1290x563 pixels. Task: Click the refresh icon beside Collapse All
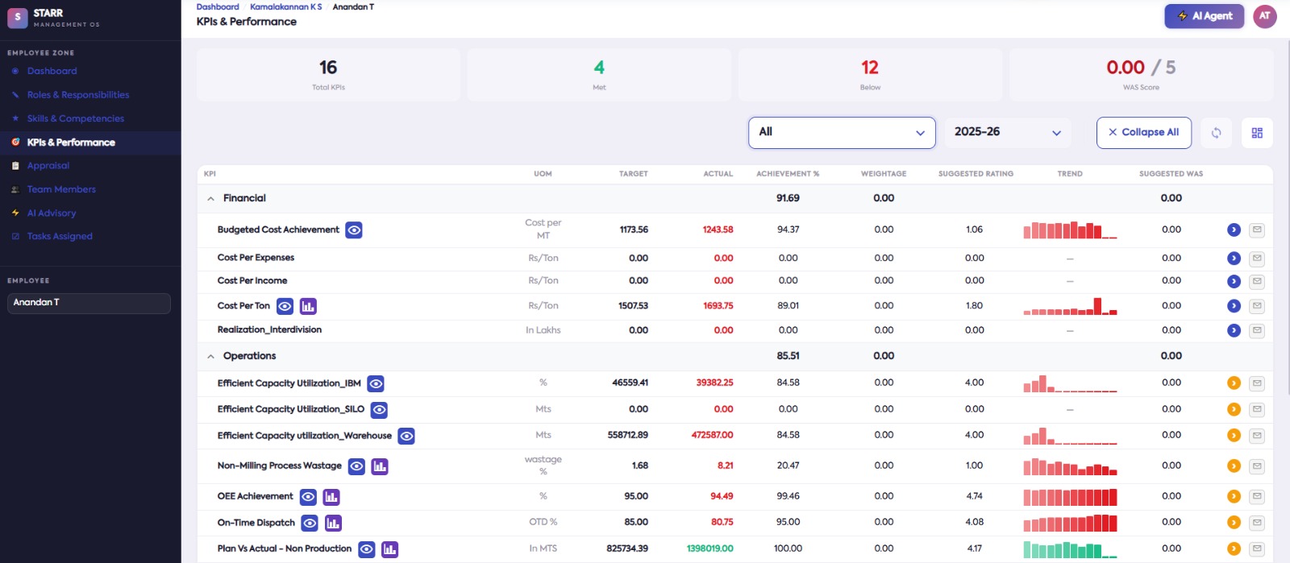[1216, 133]
